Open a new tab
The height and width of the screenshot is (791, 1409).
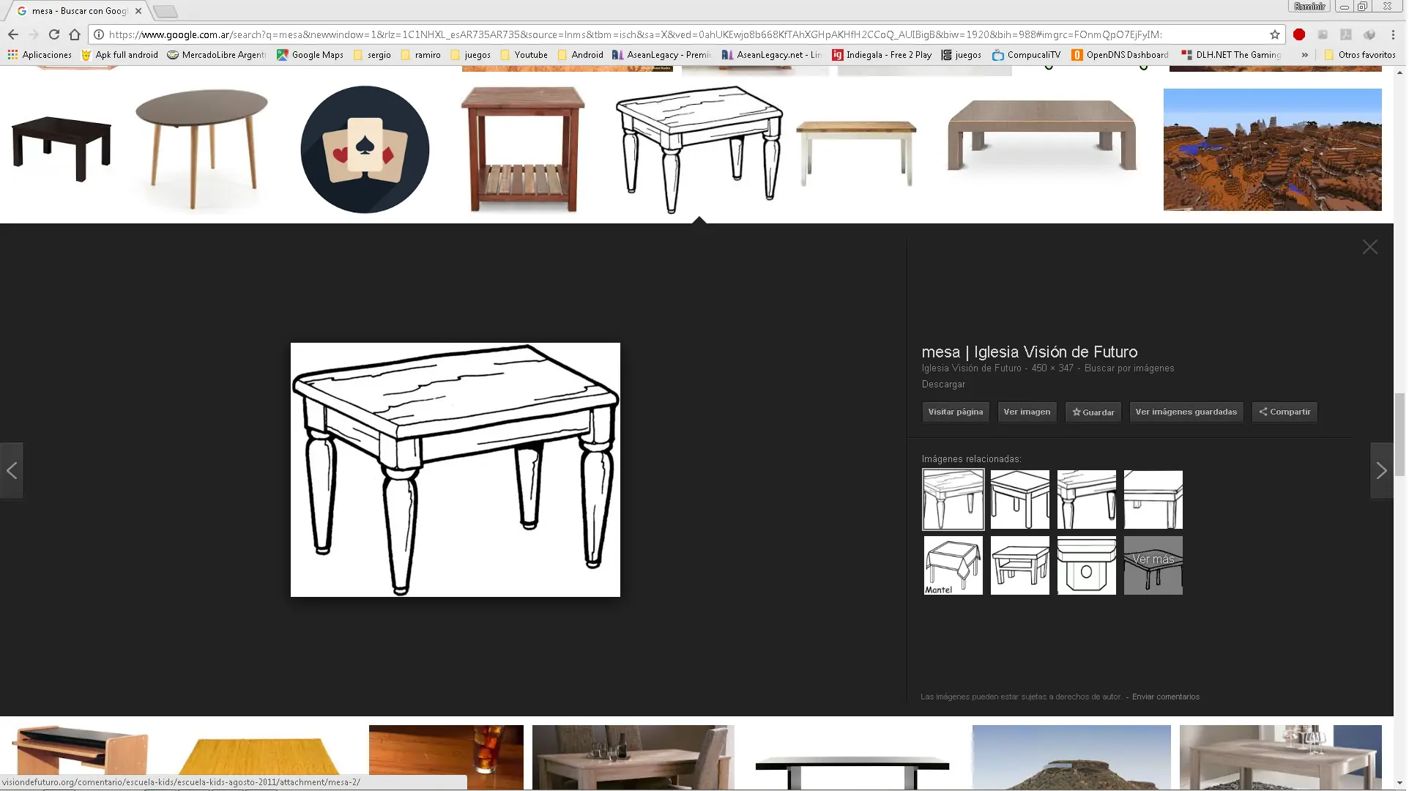(x=166, y=11)
